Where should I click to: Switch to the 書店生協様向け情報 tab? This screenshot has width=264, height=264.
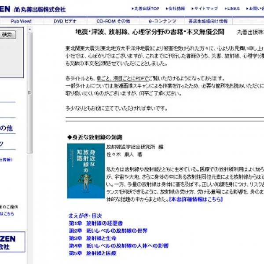208,21
